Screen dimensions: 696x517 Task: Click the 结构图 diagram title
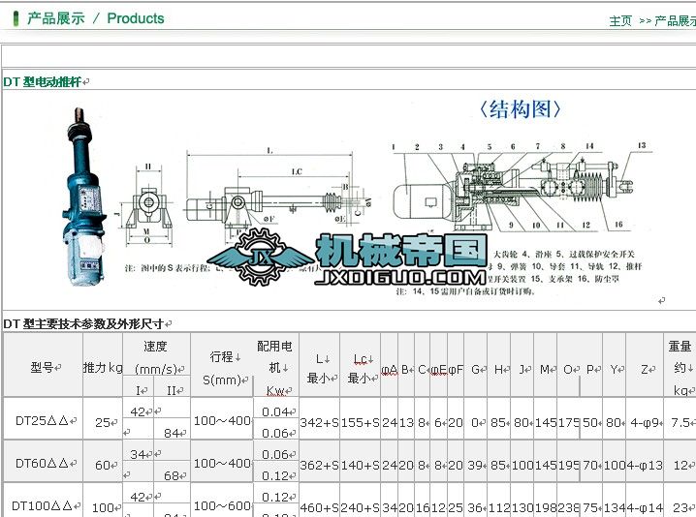coord(520,109)
